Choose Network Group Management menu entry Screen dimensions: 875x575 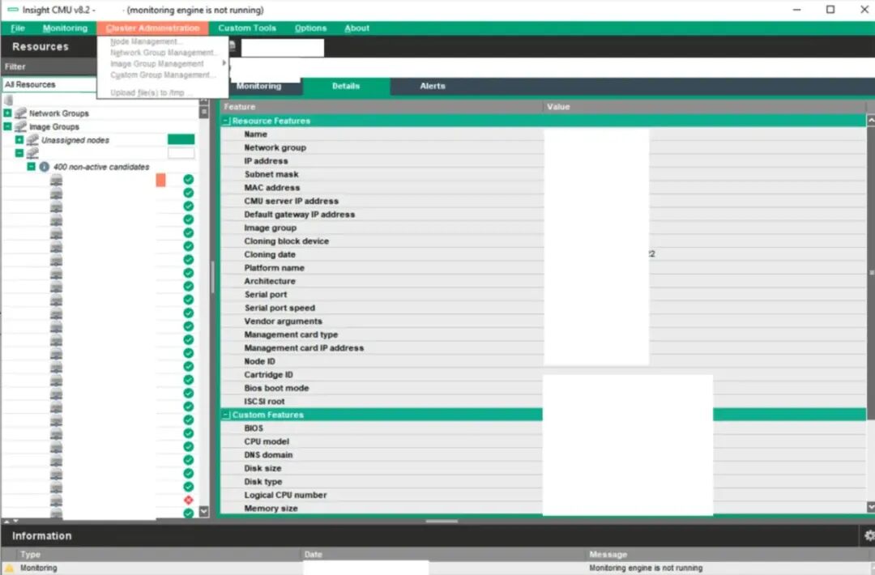[x=163, y=53]
